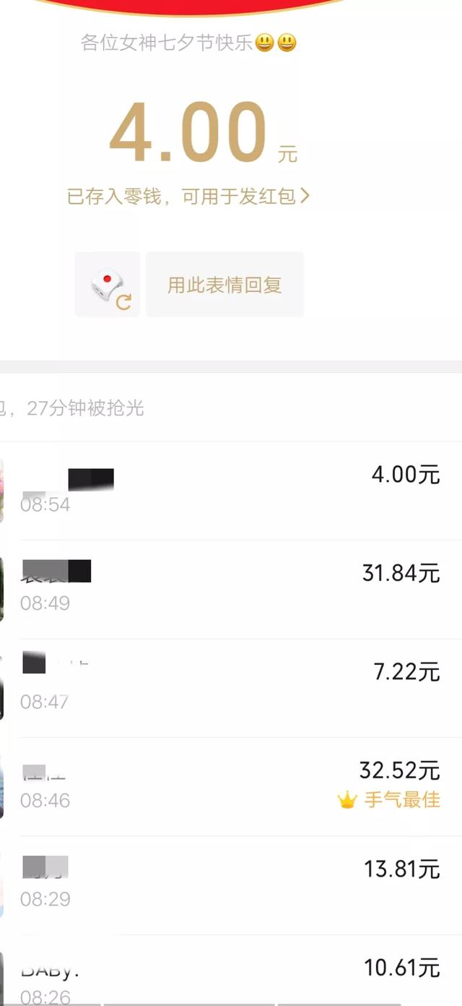Select the row with 7.22元
This screenshot has height=1006, width=462.
(x=231, y=688)
